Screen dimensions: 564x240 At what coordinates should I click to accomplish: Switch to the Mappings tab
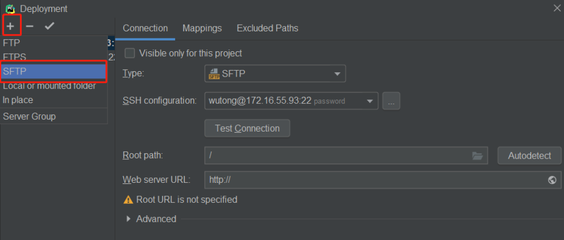tap(202, 28)
